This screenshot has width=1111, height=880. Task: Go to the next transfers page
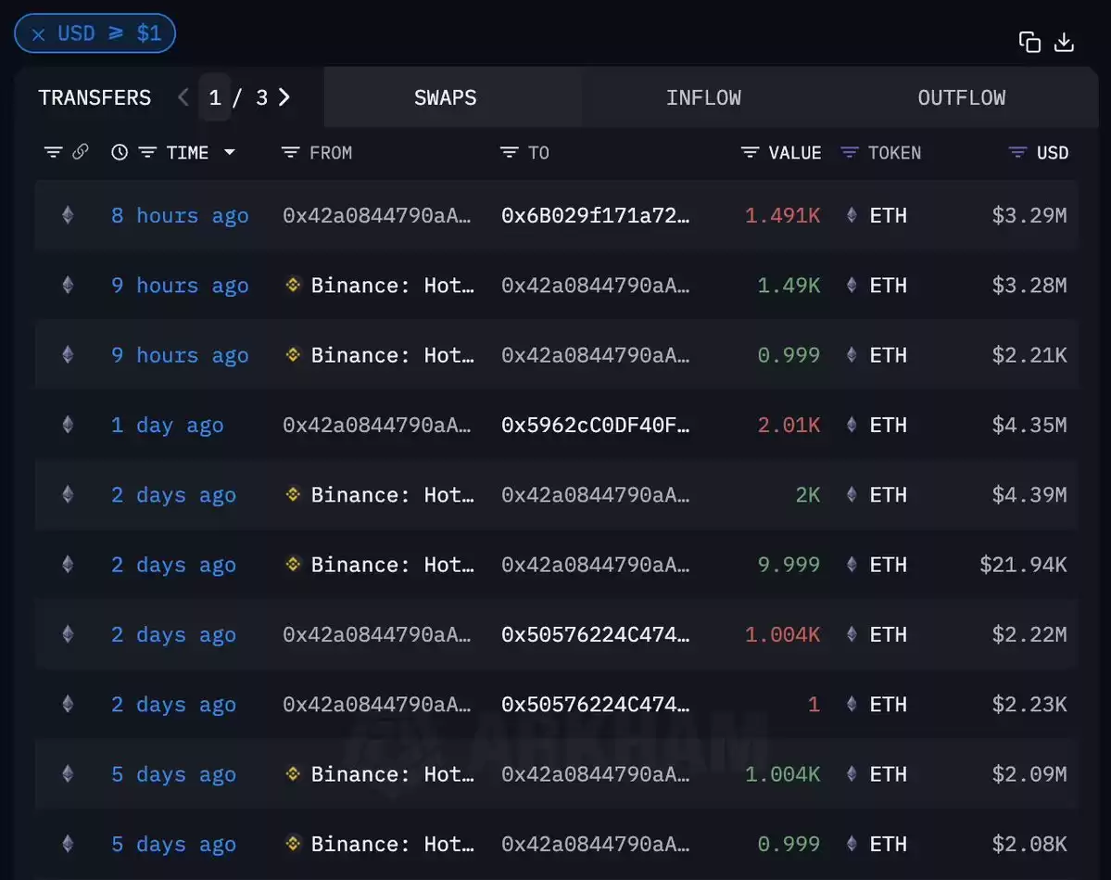(284, 97)
